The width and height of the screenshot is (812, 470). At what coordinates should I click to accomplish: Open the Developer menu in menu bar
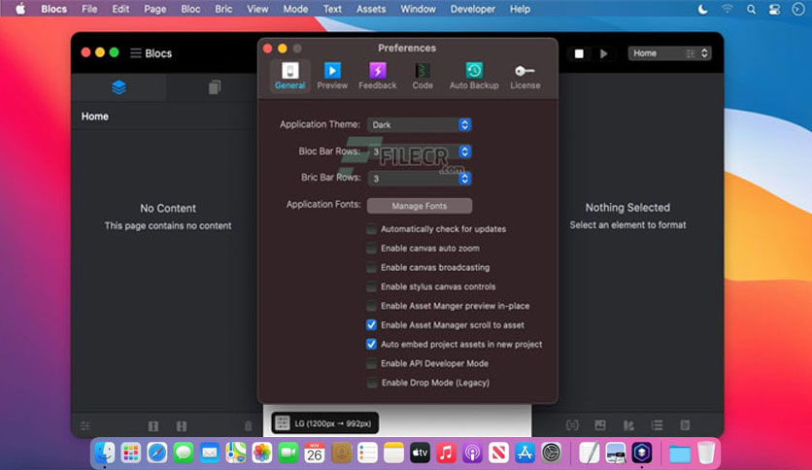coord(472,9)
